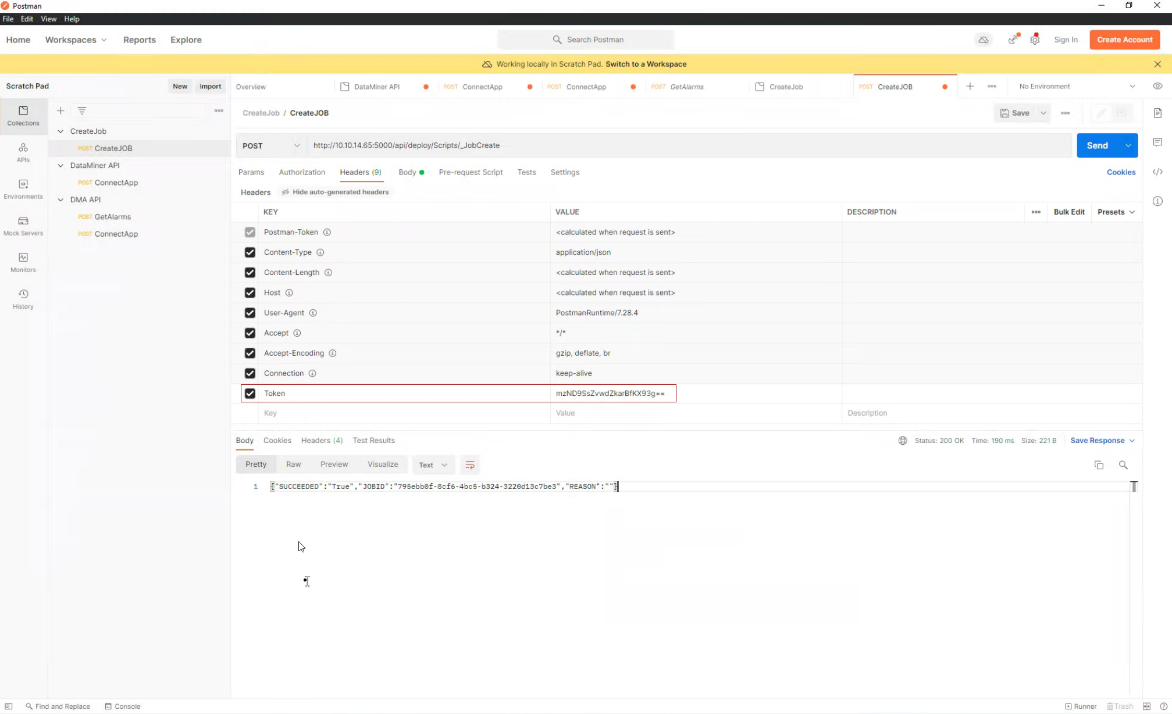The height and width of the screenshot is (714, 1172).
Task: Open the Collections sidebar panel
Action: point(23,116)
